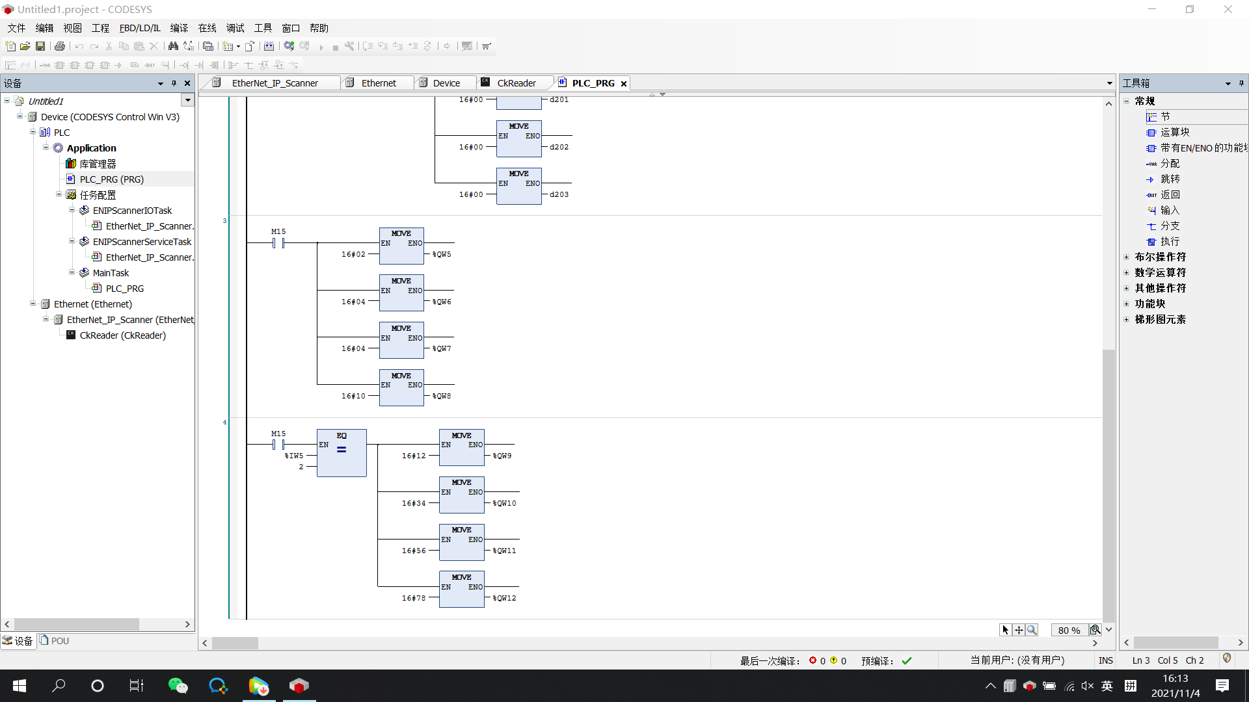Collapse the ENIPScannerIOTask node
This screenshot has width=1249, height=702.
pyautogui.click(x=72, y=210)
